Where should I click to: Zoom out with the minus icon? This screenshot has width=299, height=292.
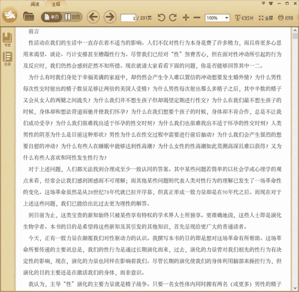click(x=197, y=18)
